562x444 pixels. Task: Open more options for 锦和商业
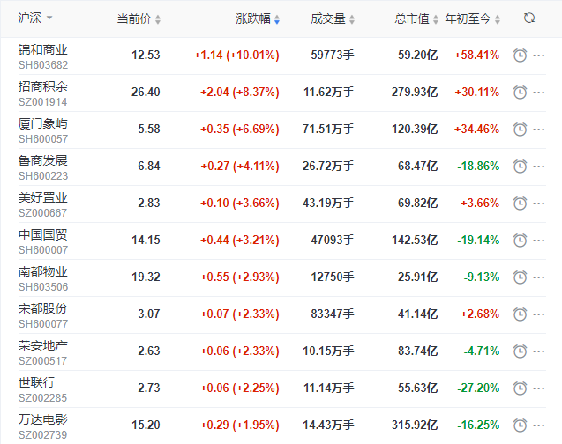(539, 55)
